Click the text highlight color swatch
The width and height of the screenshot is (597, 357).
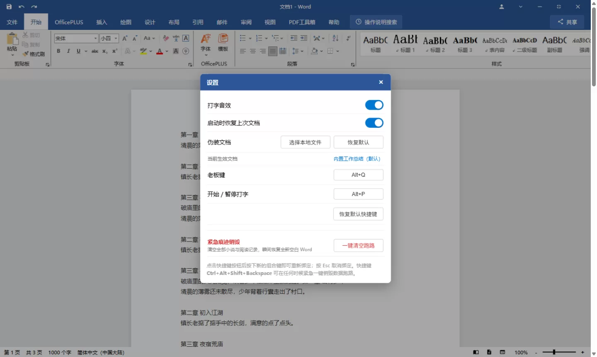tap(143, 51)
